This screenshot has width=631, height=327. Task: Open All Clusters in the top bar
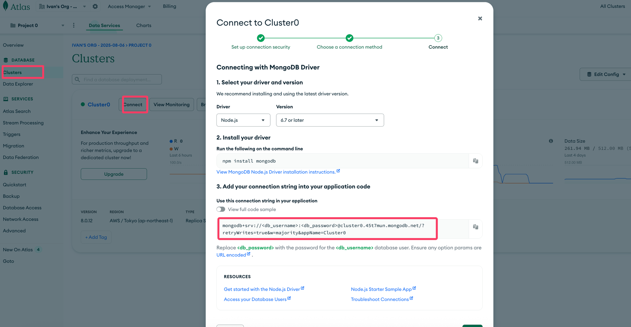pos(612,6)
